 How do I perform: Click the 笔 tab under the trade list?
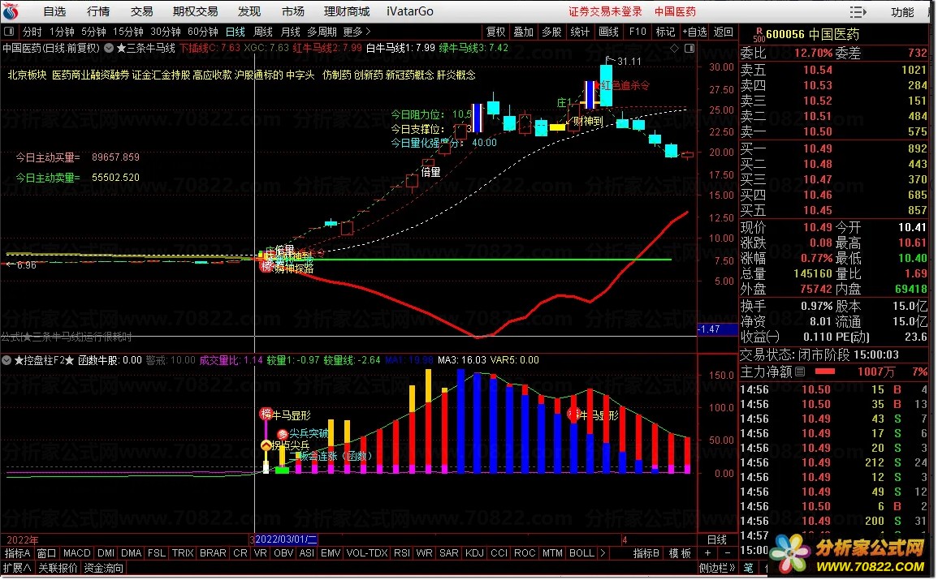(x=748, y=568)
